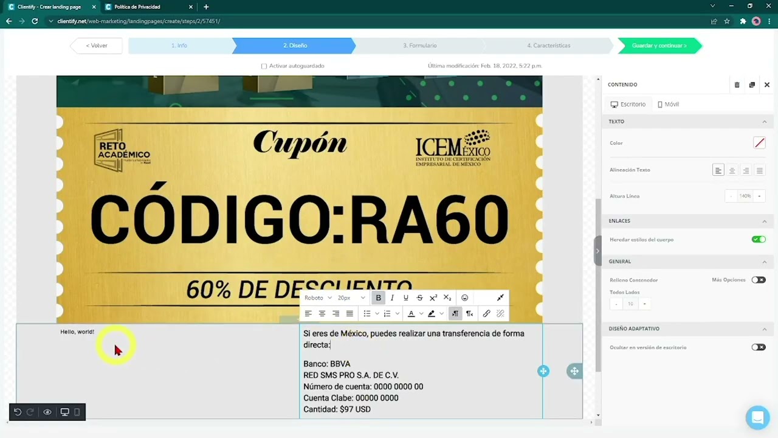Increase Altura Línea with plus button
The height and width of the screenshot is (438, 778).
tap(759, 196)
